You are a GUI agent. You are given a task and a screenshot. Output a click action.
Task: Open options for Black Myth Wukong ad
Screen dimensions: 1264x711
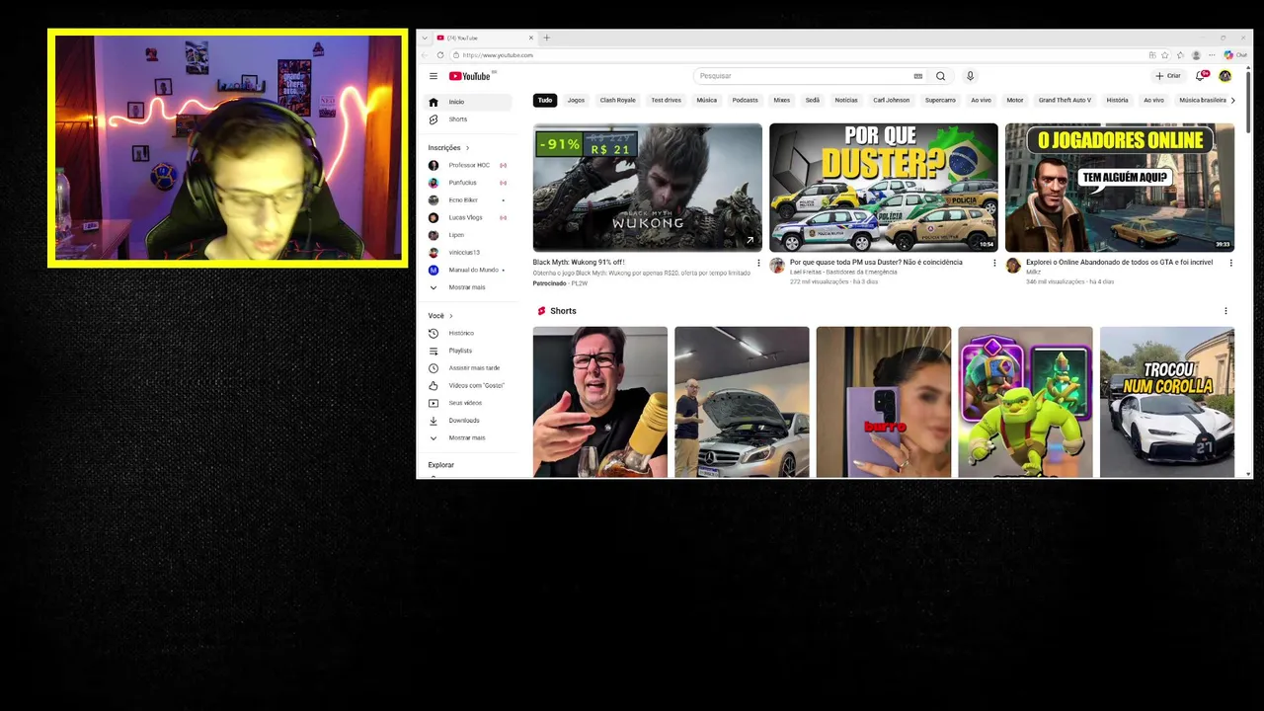(758, 263)
